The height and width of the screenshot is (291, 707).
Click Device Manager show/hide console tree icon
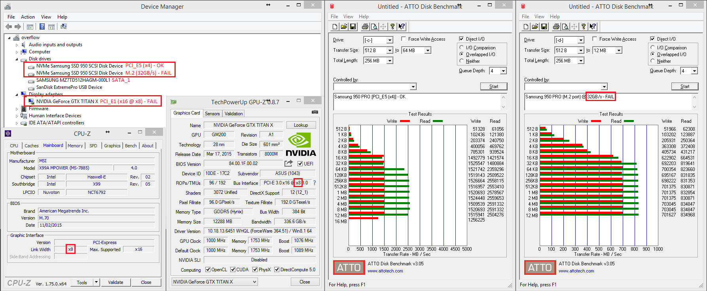30,26
